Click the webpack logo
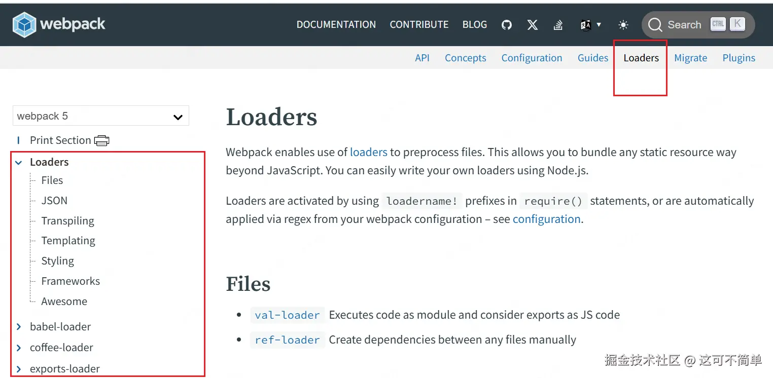Screen dimensions: 773x378 (59, 24)
